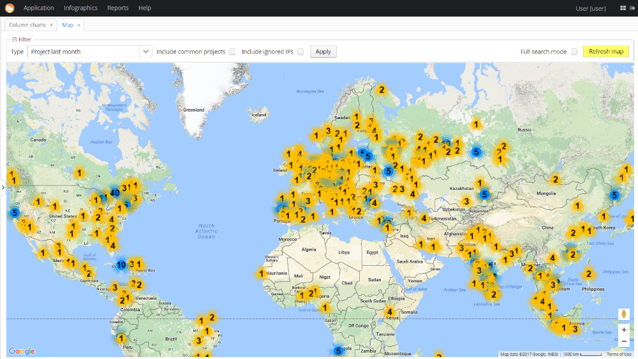Screen dimensions: 638x359
Task: Switch to the Column charts tab
Action: [27, 25]
